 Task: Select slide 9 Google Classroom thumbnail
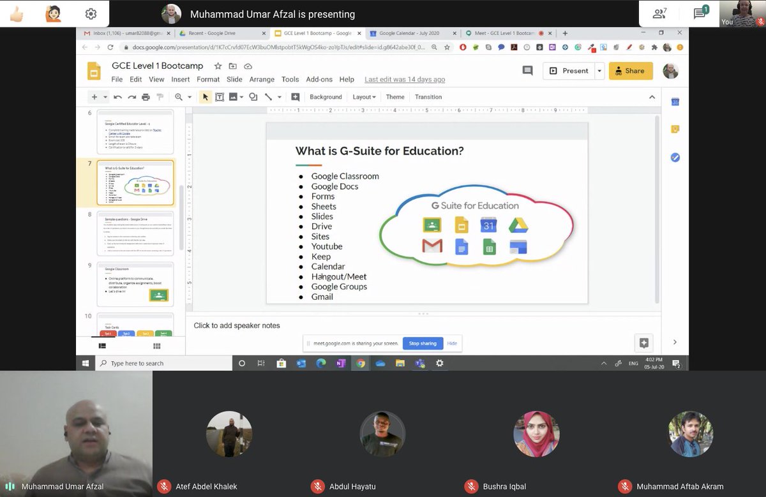(x=135, y=284)
